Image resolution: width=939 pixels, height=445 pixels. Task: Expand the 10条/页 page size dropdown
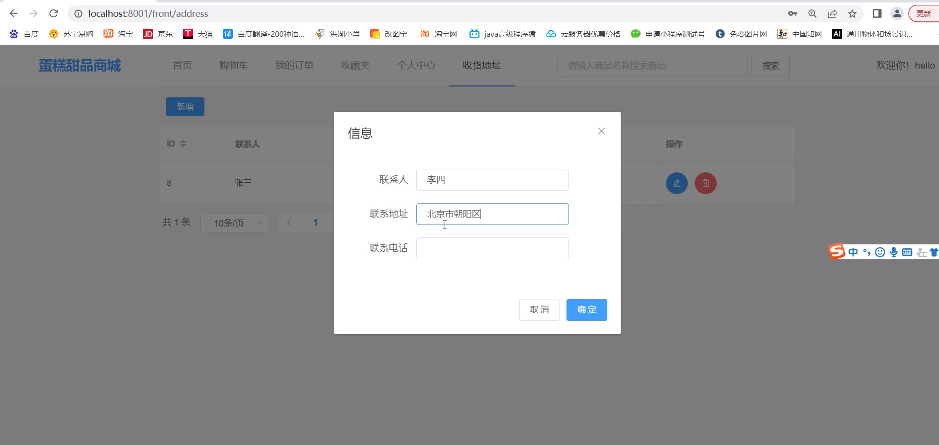[235, 223]
